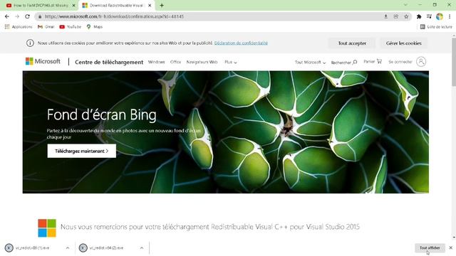Accept cookies with Tout accepter
The height and width of the screenshot is (256, 456).
click(352, 43)
